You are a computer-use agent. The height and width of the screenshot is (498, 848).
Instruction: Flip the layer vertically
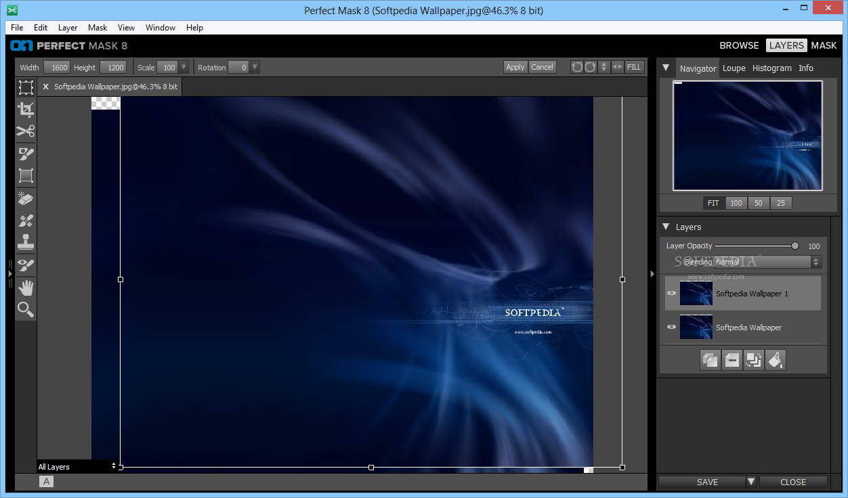604,67
